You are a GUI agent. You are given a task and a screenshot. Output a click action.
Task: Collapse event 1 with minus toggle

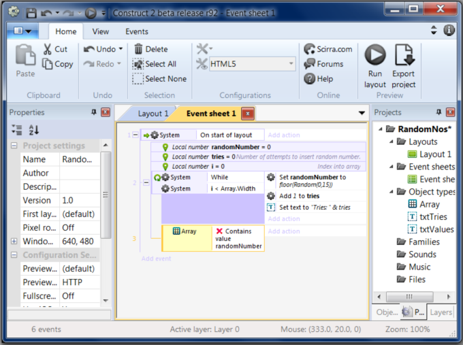tap(135, 135)
